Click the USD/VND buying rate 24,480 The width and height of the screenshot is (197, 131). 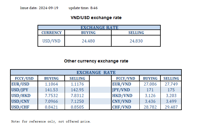click(88, 41)
